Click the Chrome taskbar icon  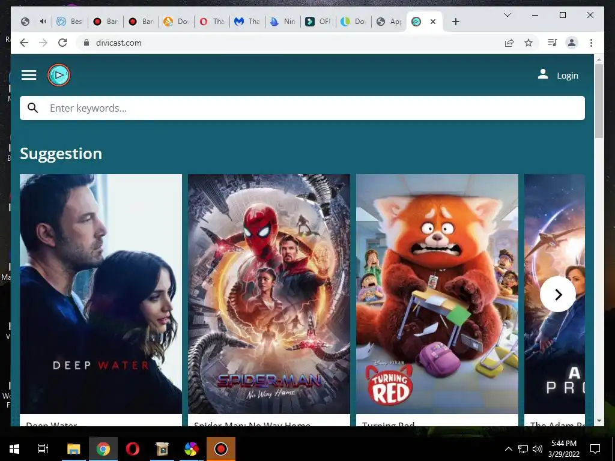pos(103,449)
